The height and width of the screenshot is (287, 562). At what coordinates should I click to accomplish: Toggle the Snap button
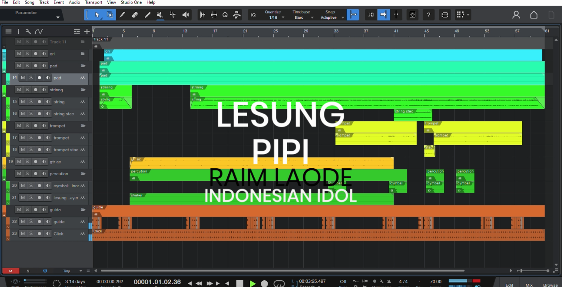coord(353,15)
